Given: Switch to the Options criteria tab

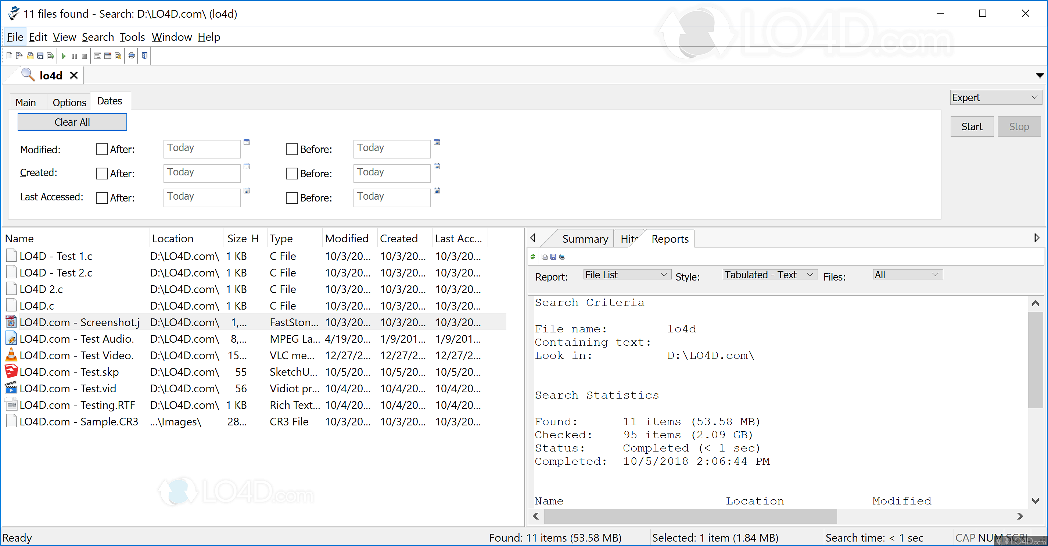Looking at the screenshot, I should pos(69,103).
